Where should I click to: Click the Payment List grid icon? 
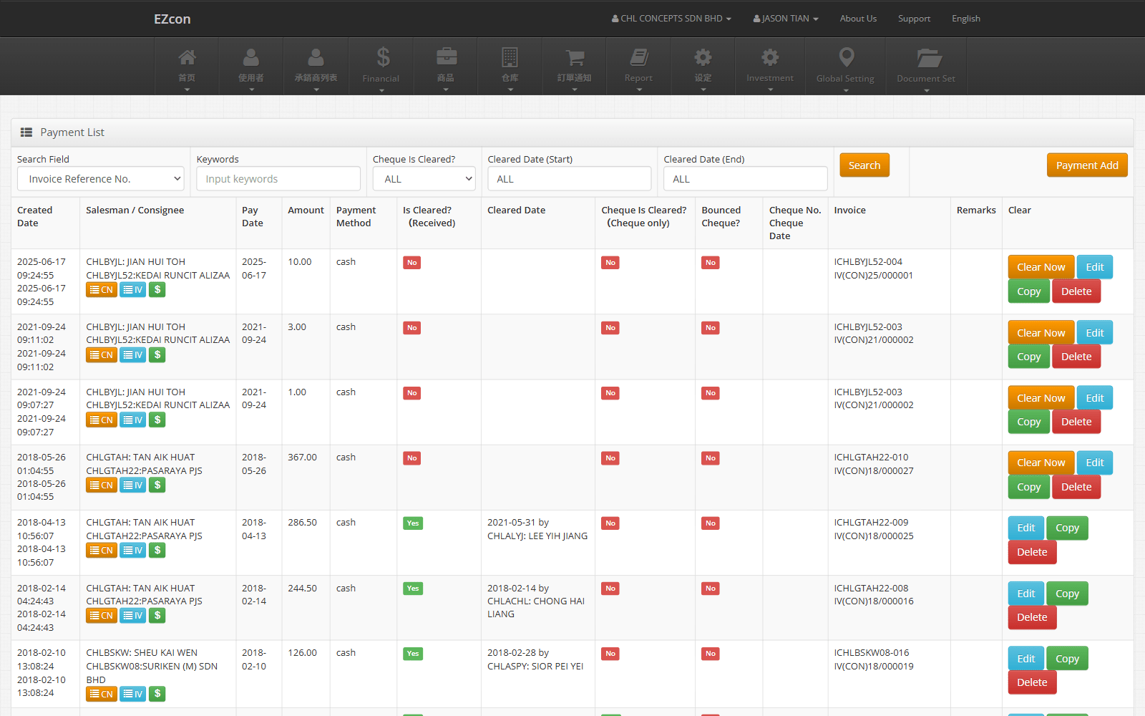(x=26, y=132)
